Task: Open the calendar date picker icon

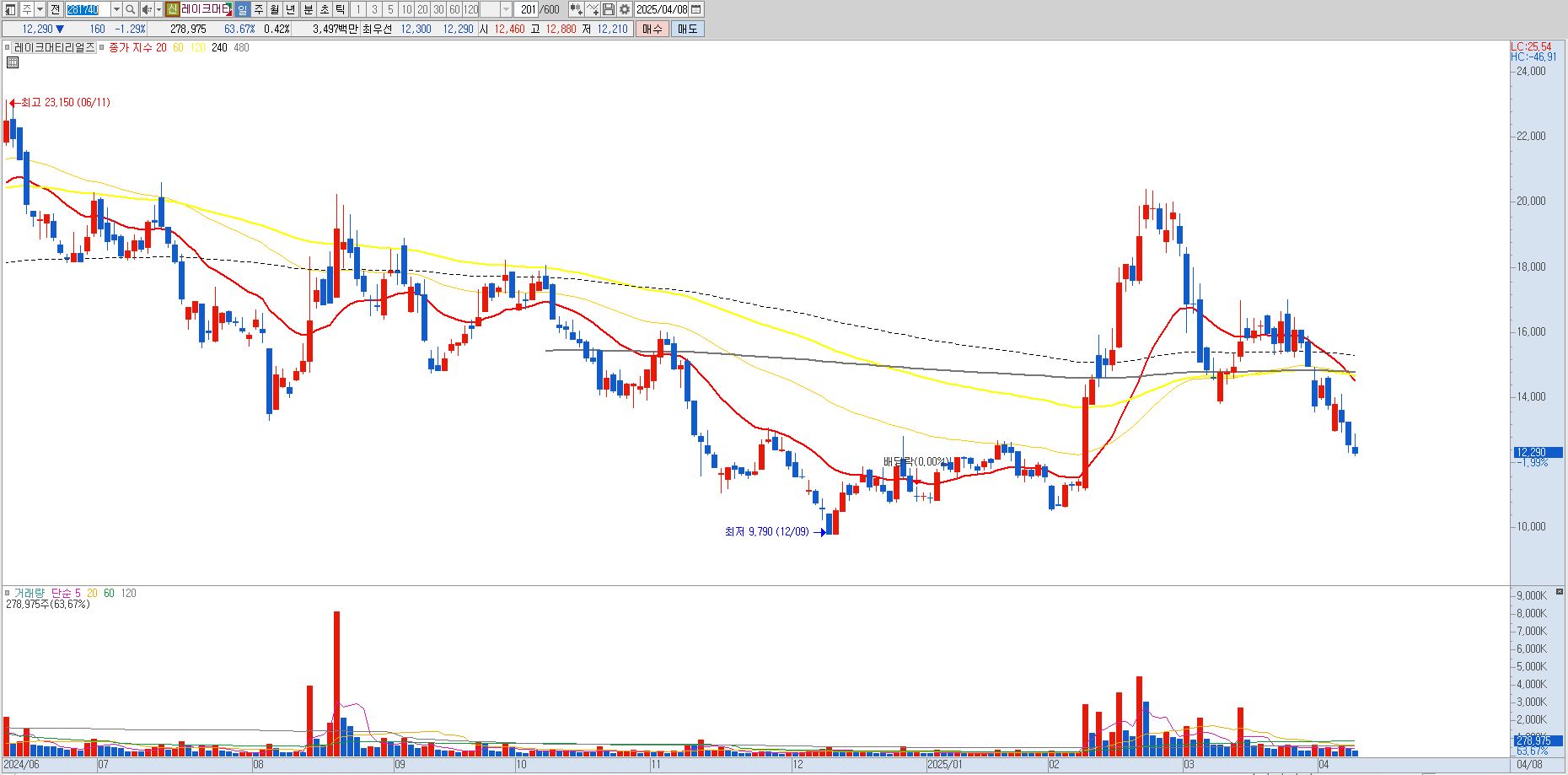Action: (x=695, y=9)
